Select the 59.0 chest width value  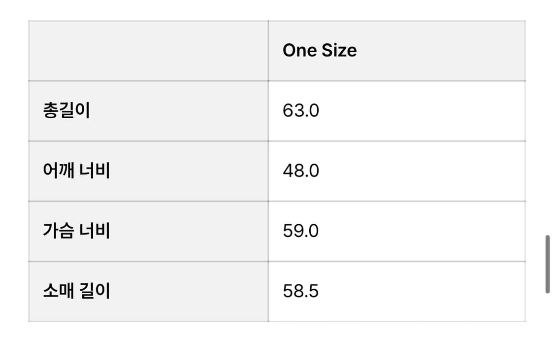coord(301,231)
